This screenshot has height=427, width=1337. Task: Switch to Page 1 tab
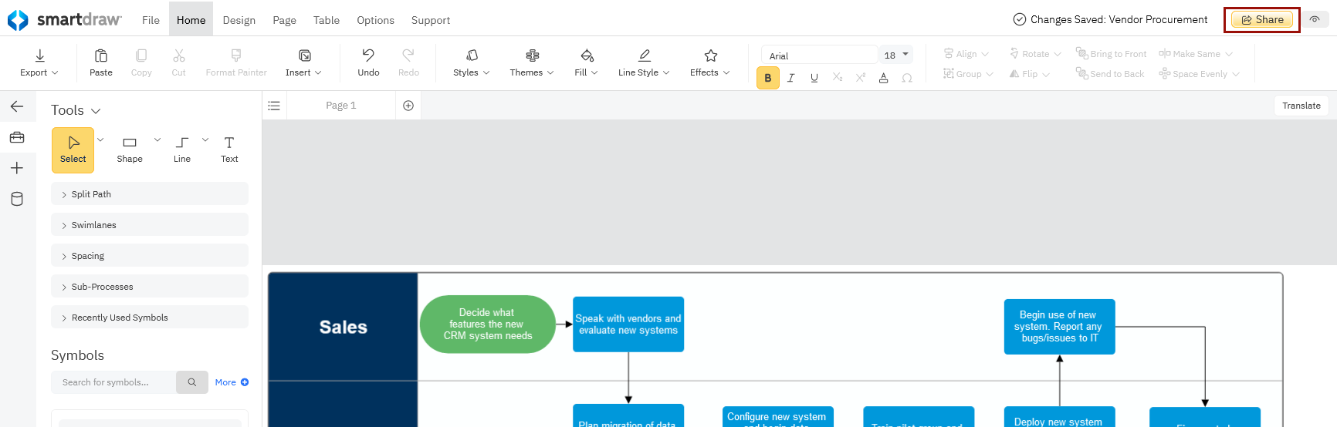[340, 106]
